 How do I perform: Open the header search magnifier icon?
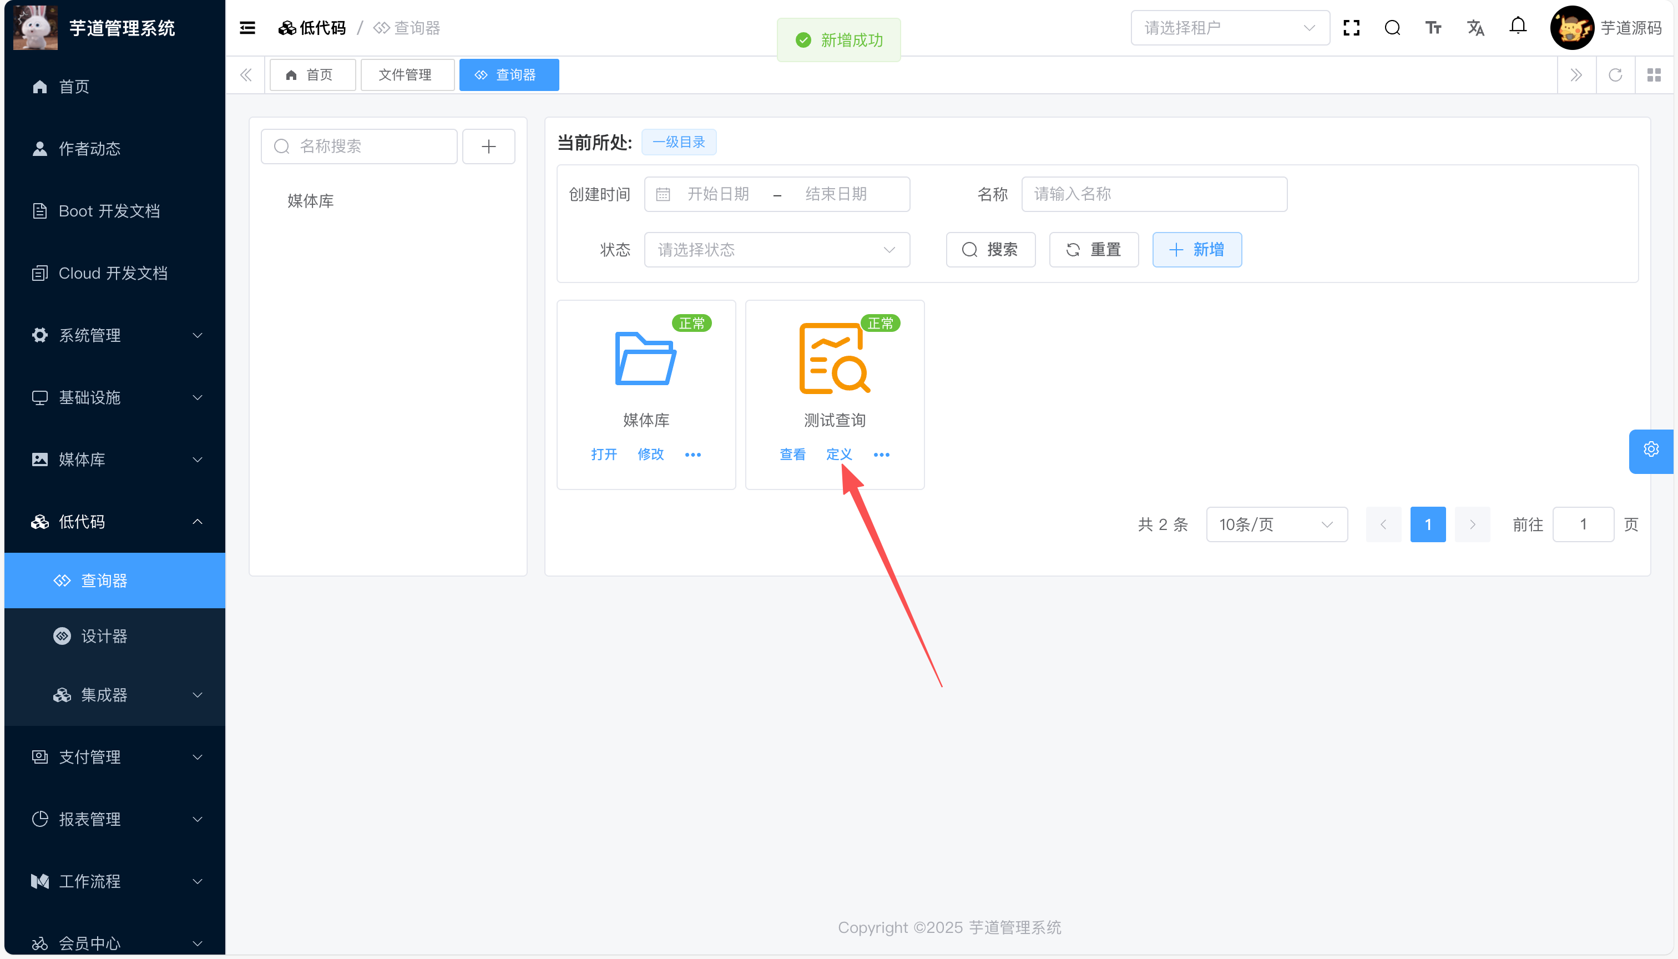tap(1392, 28)
